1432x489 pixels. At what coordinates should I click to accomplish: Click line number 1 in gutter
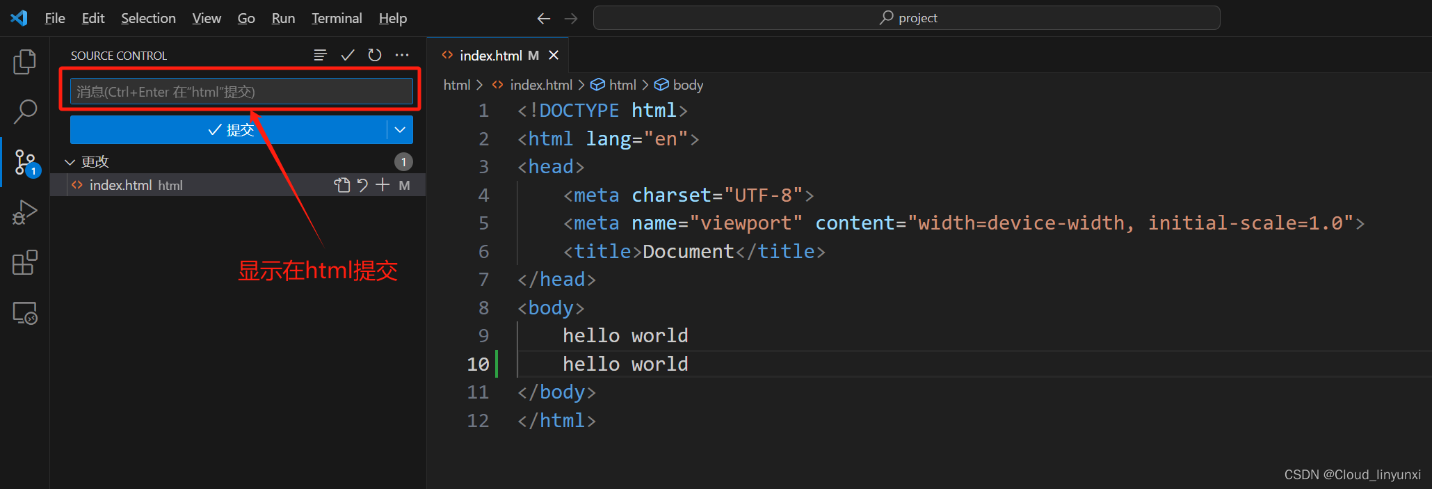(483, 111)
